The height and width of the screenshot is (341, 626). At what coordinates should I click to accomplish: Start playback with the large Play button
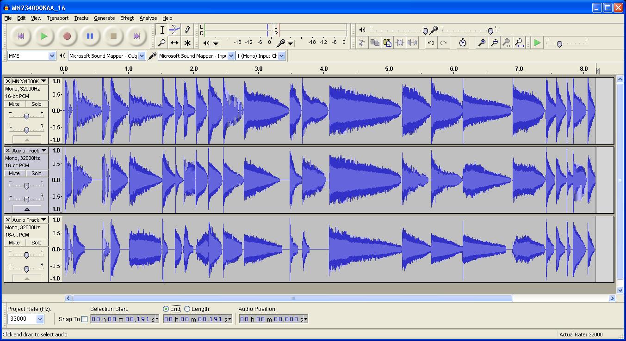coord(44,36)
